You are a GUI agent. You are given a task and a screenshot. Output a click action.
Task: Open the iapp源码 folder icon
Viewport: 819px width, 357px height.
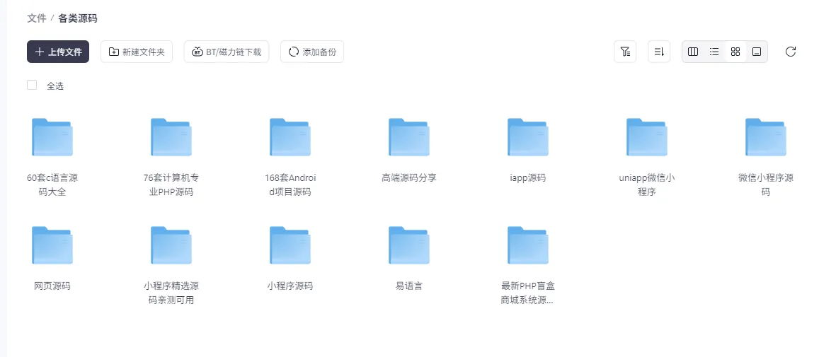point(528,136)
